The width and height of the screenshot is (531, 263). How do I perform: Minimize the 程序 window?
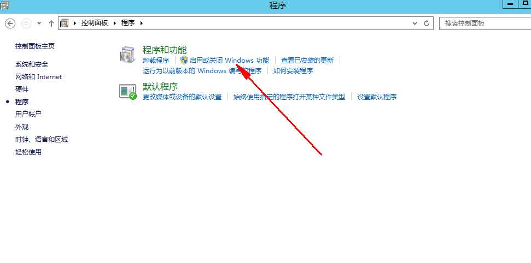(510, 4)
